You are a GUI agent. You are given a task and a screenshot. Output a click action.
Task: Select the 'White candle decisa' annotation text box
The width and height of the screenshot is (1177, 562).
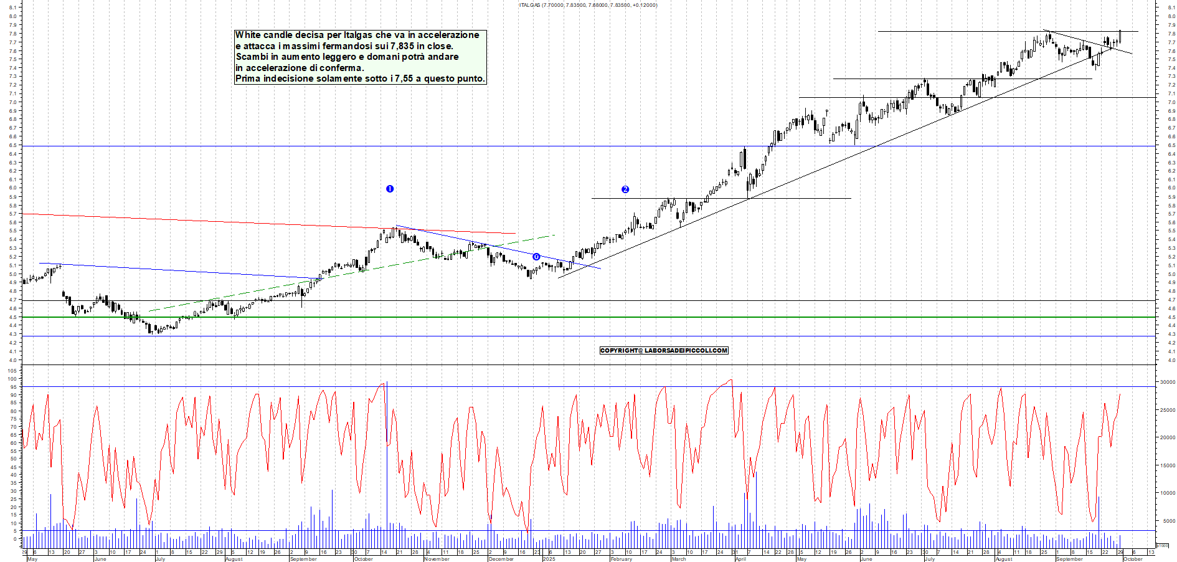tap(359, 57)
